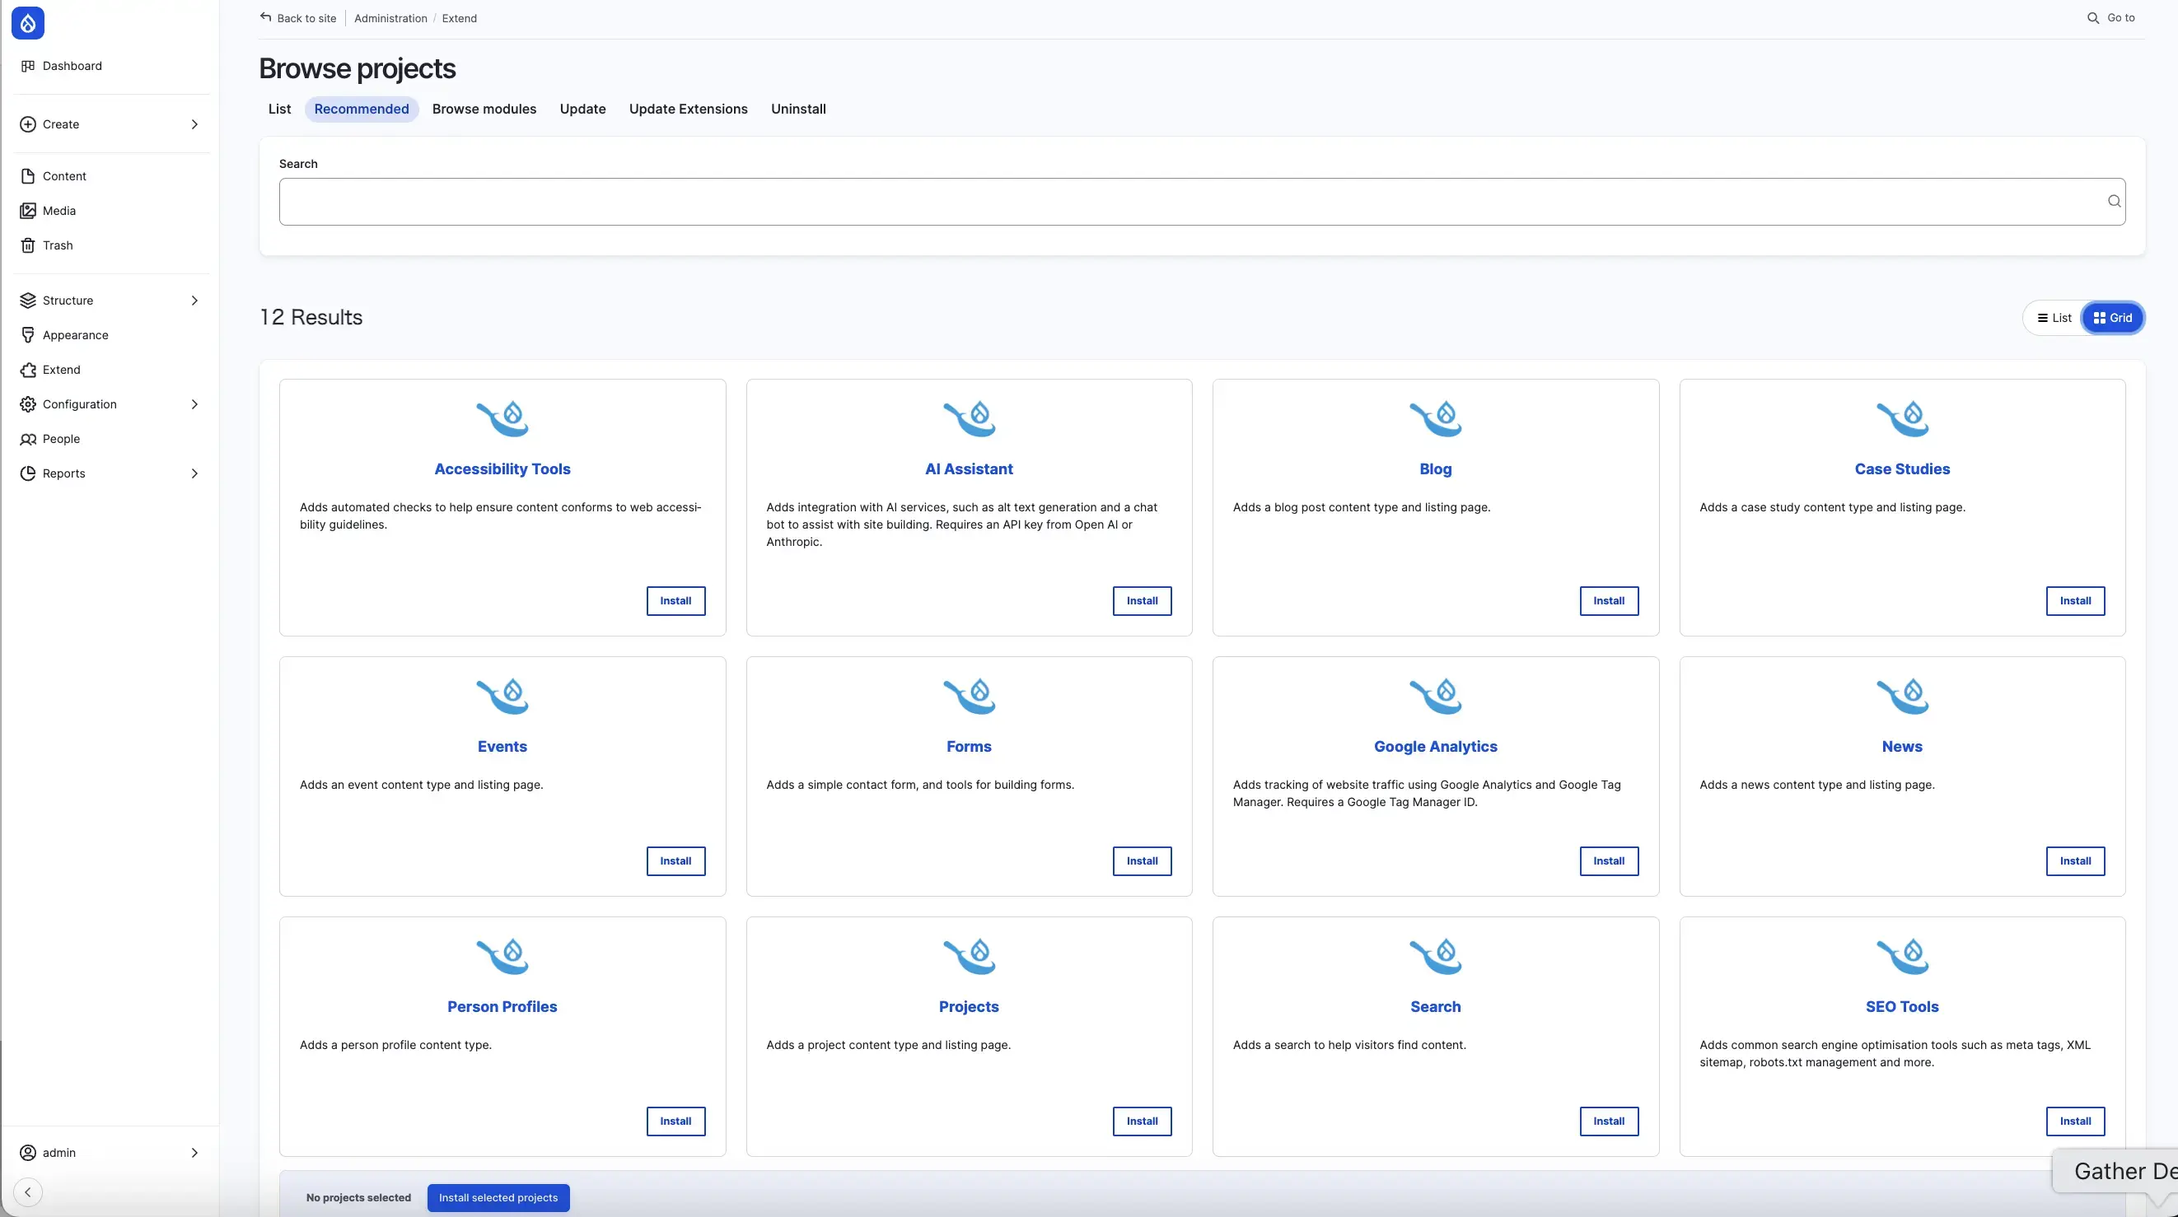Open the Uninstall tab

pyautogui.click(x=797, y=109)
